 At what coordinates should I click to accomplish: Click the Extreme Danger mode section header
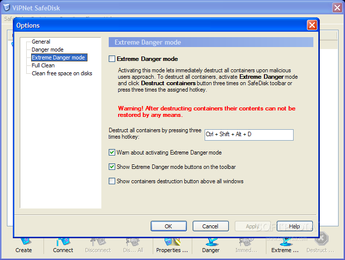click(211, 42)
